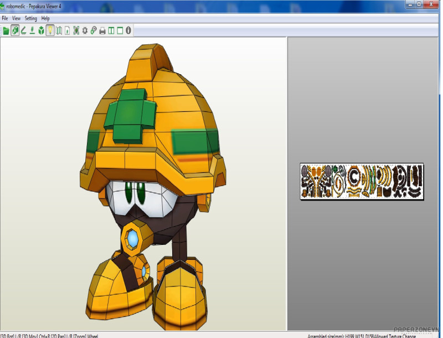Show information with the round info icon
443x338 pixels.
(128, 30)
